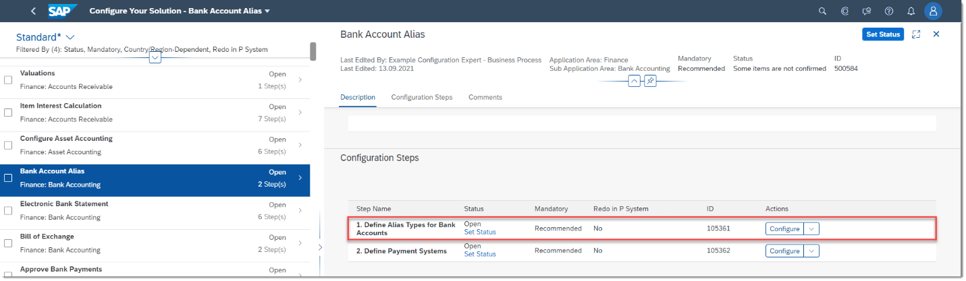Expand the Standard* view dropdown
Screen dimensions: 966x281
point(70,37)
